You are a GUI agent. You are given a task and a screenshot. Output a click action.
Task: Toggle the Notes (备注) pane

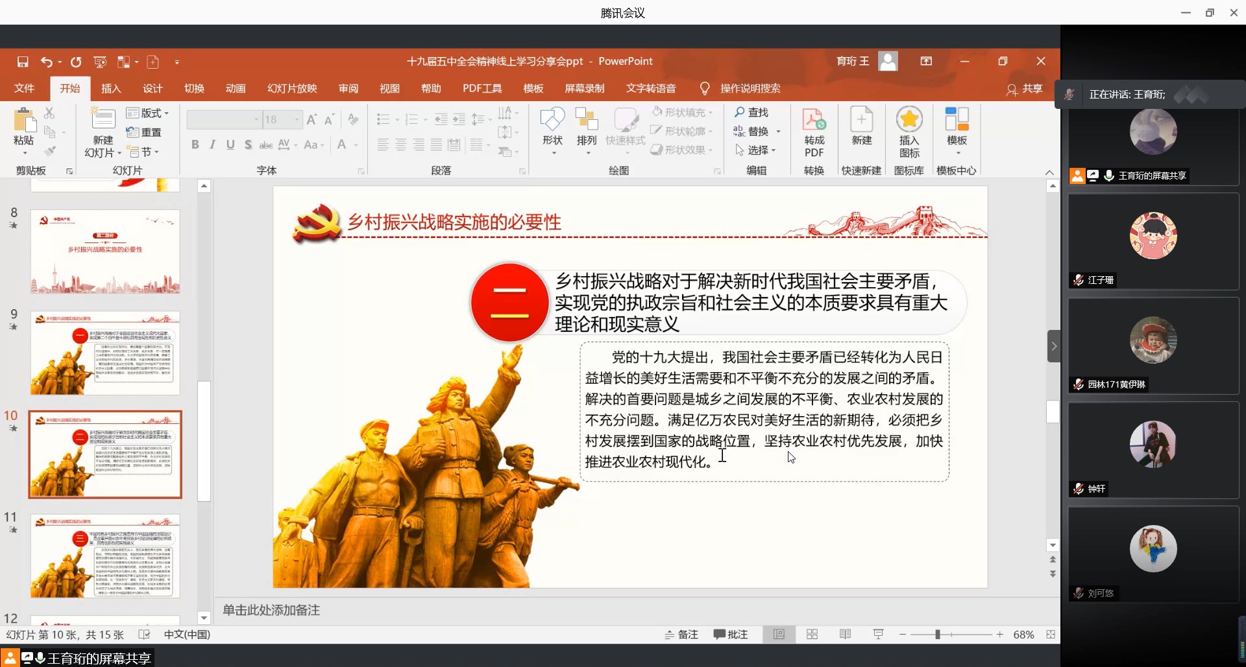[681, 635]
